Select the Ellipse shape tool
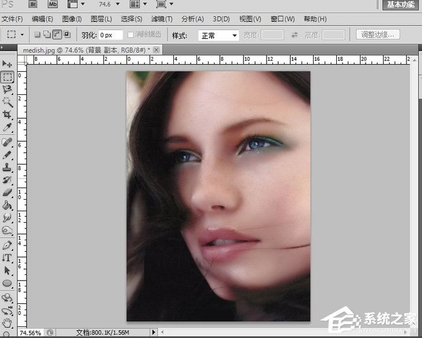The image size is (422, 338). point(7,283)
